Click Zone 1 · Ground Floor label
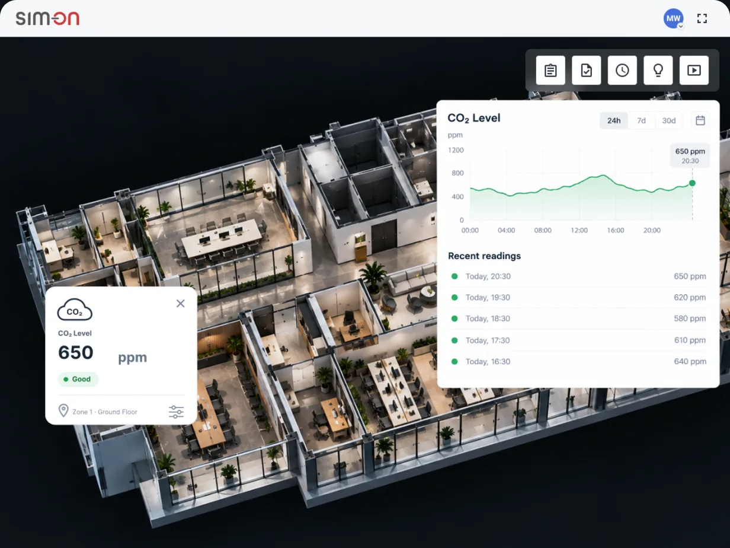Screen dimensions: 730x548 point(105,412)
